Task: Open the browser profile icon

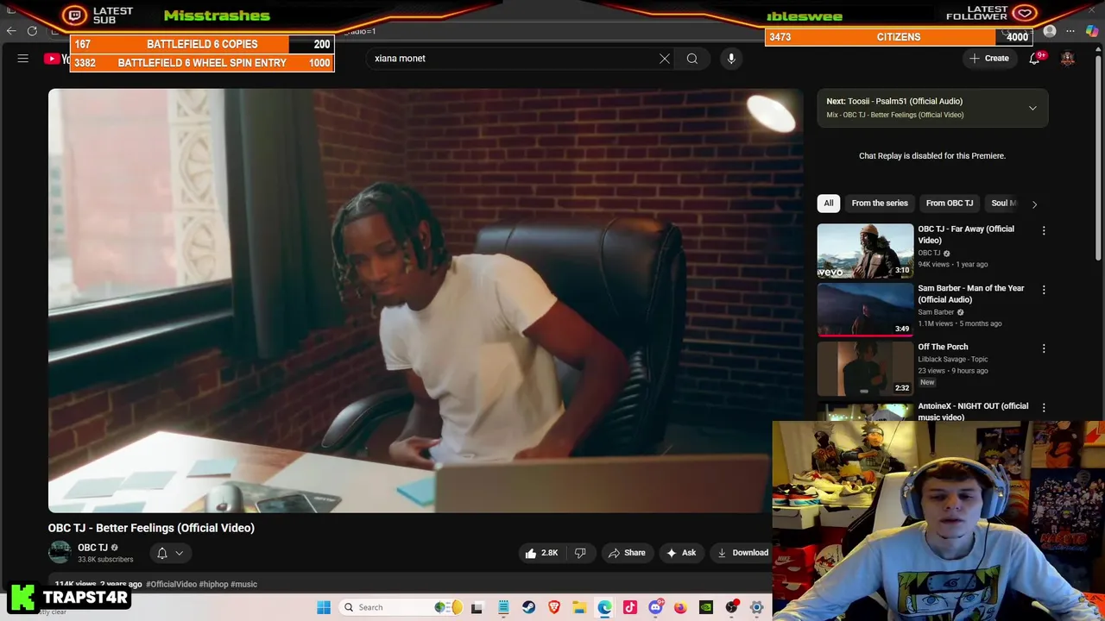Action: click(1050, 31)
